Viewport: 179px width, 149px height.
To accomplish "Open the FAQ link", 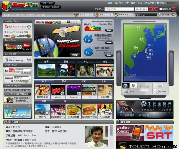I will (x=140, y=3).
